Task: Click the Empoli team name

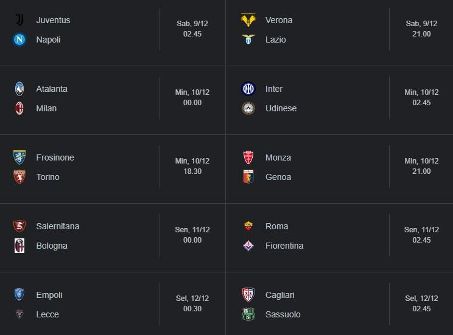Action: click(x=49, y=295)
